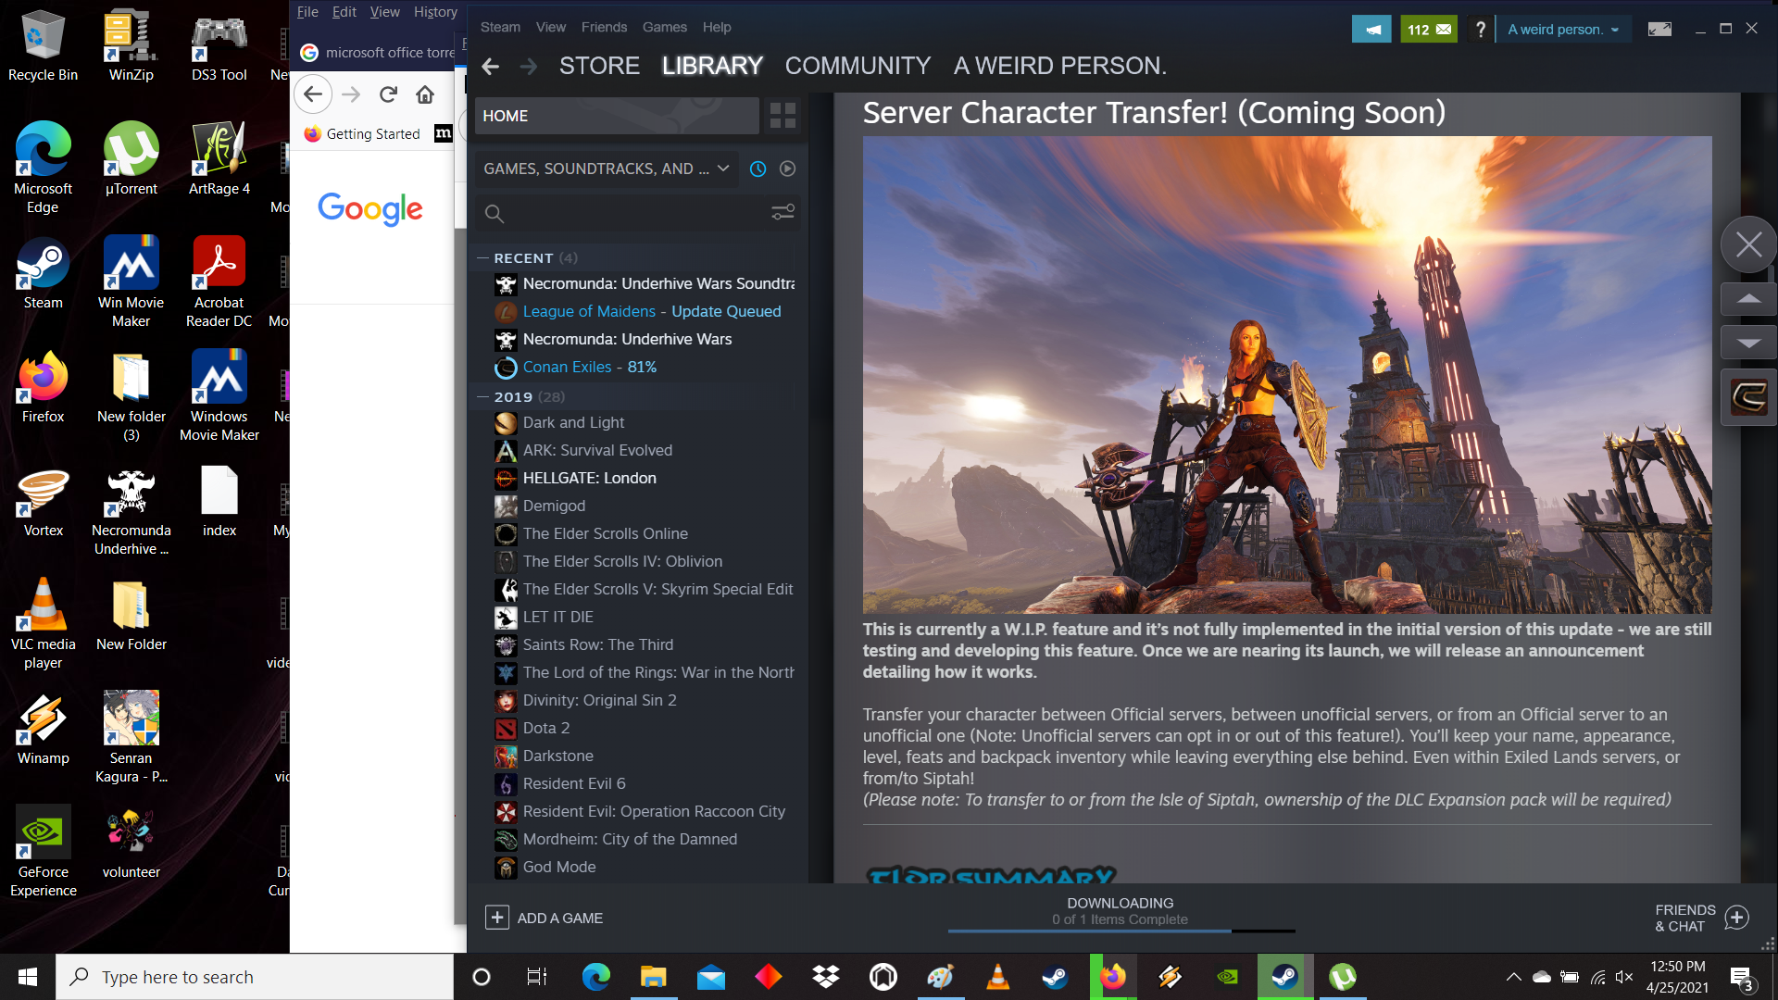Click ADD A GAME button
The height and width of the screenshot is (1000, 1778).
tap(545, 918)
